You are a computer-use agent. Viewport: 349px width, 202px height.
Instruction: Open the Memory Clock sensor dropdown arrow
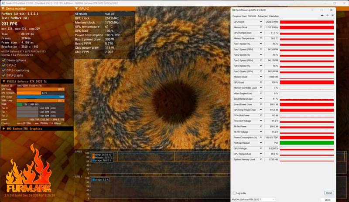pyautogui.click(x=261, y=27)
